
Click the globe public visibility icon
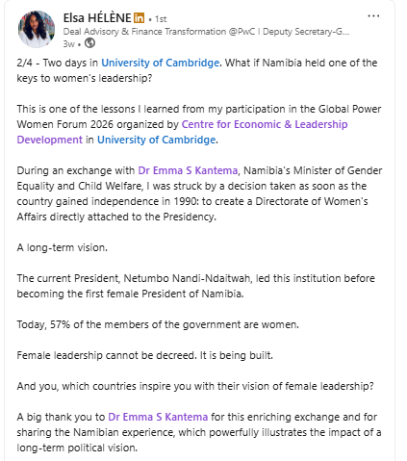(x=89, y=43)
